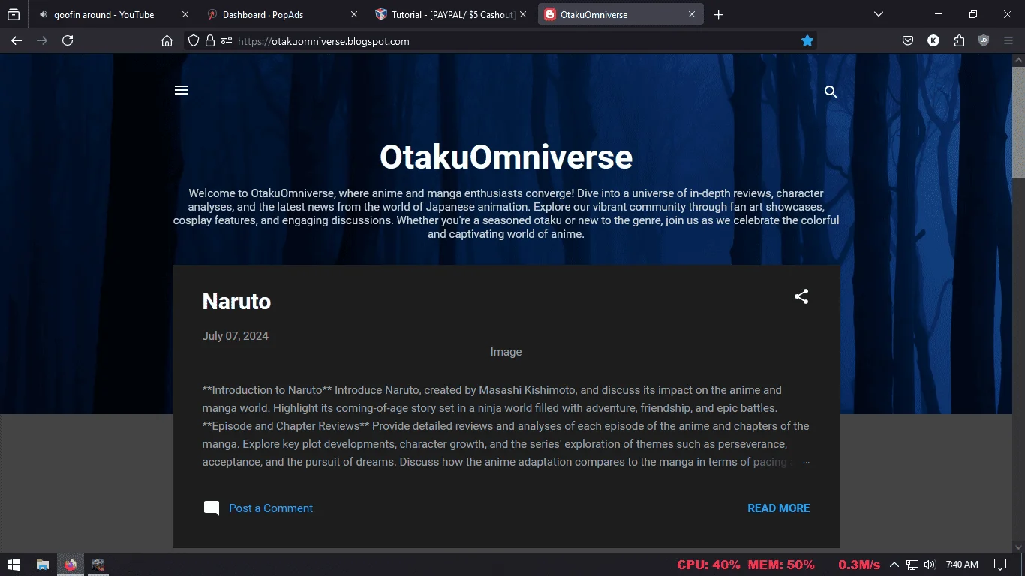Open the Naruto post title

(x=236, y=301)
